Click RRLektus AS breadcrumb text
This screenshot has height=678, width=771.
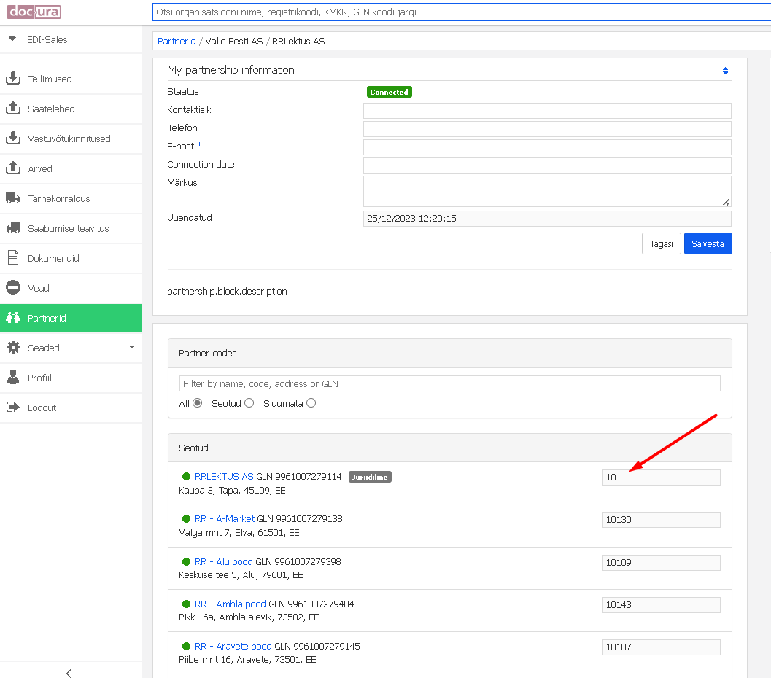[298, 42]
